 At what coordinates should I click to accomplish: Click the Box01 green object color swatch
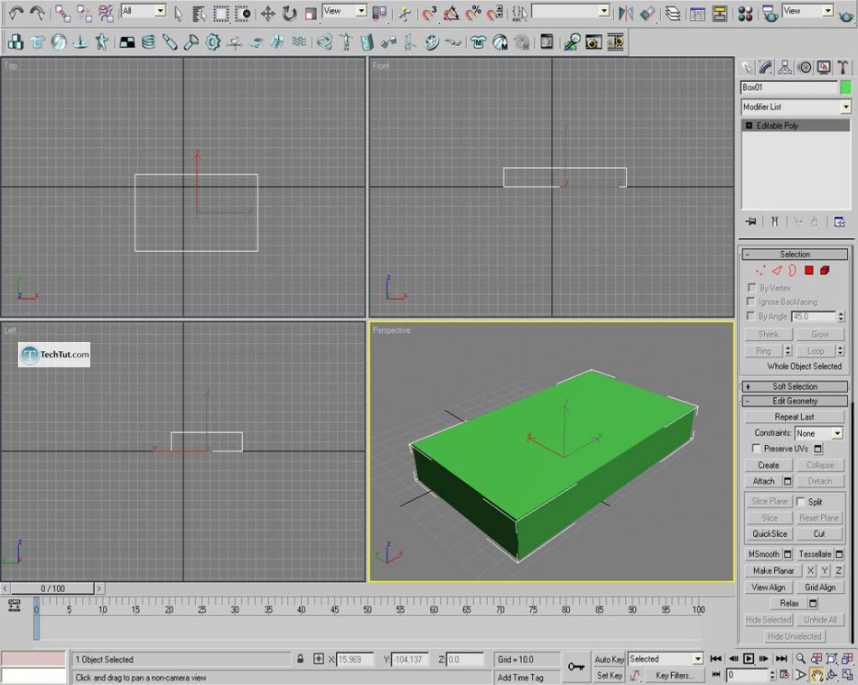846,87
